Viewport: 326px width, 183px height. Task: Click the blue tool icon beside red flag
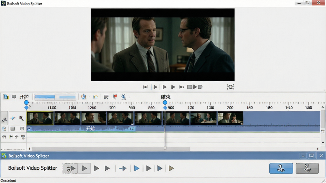pos(124,97)
